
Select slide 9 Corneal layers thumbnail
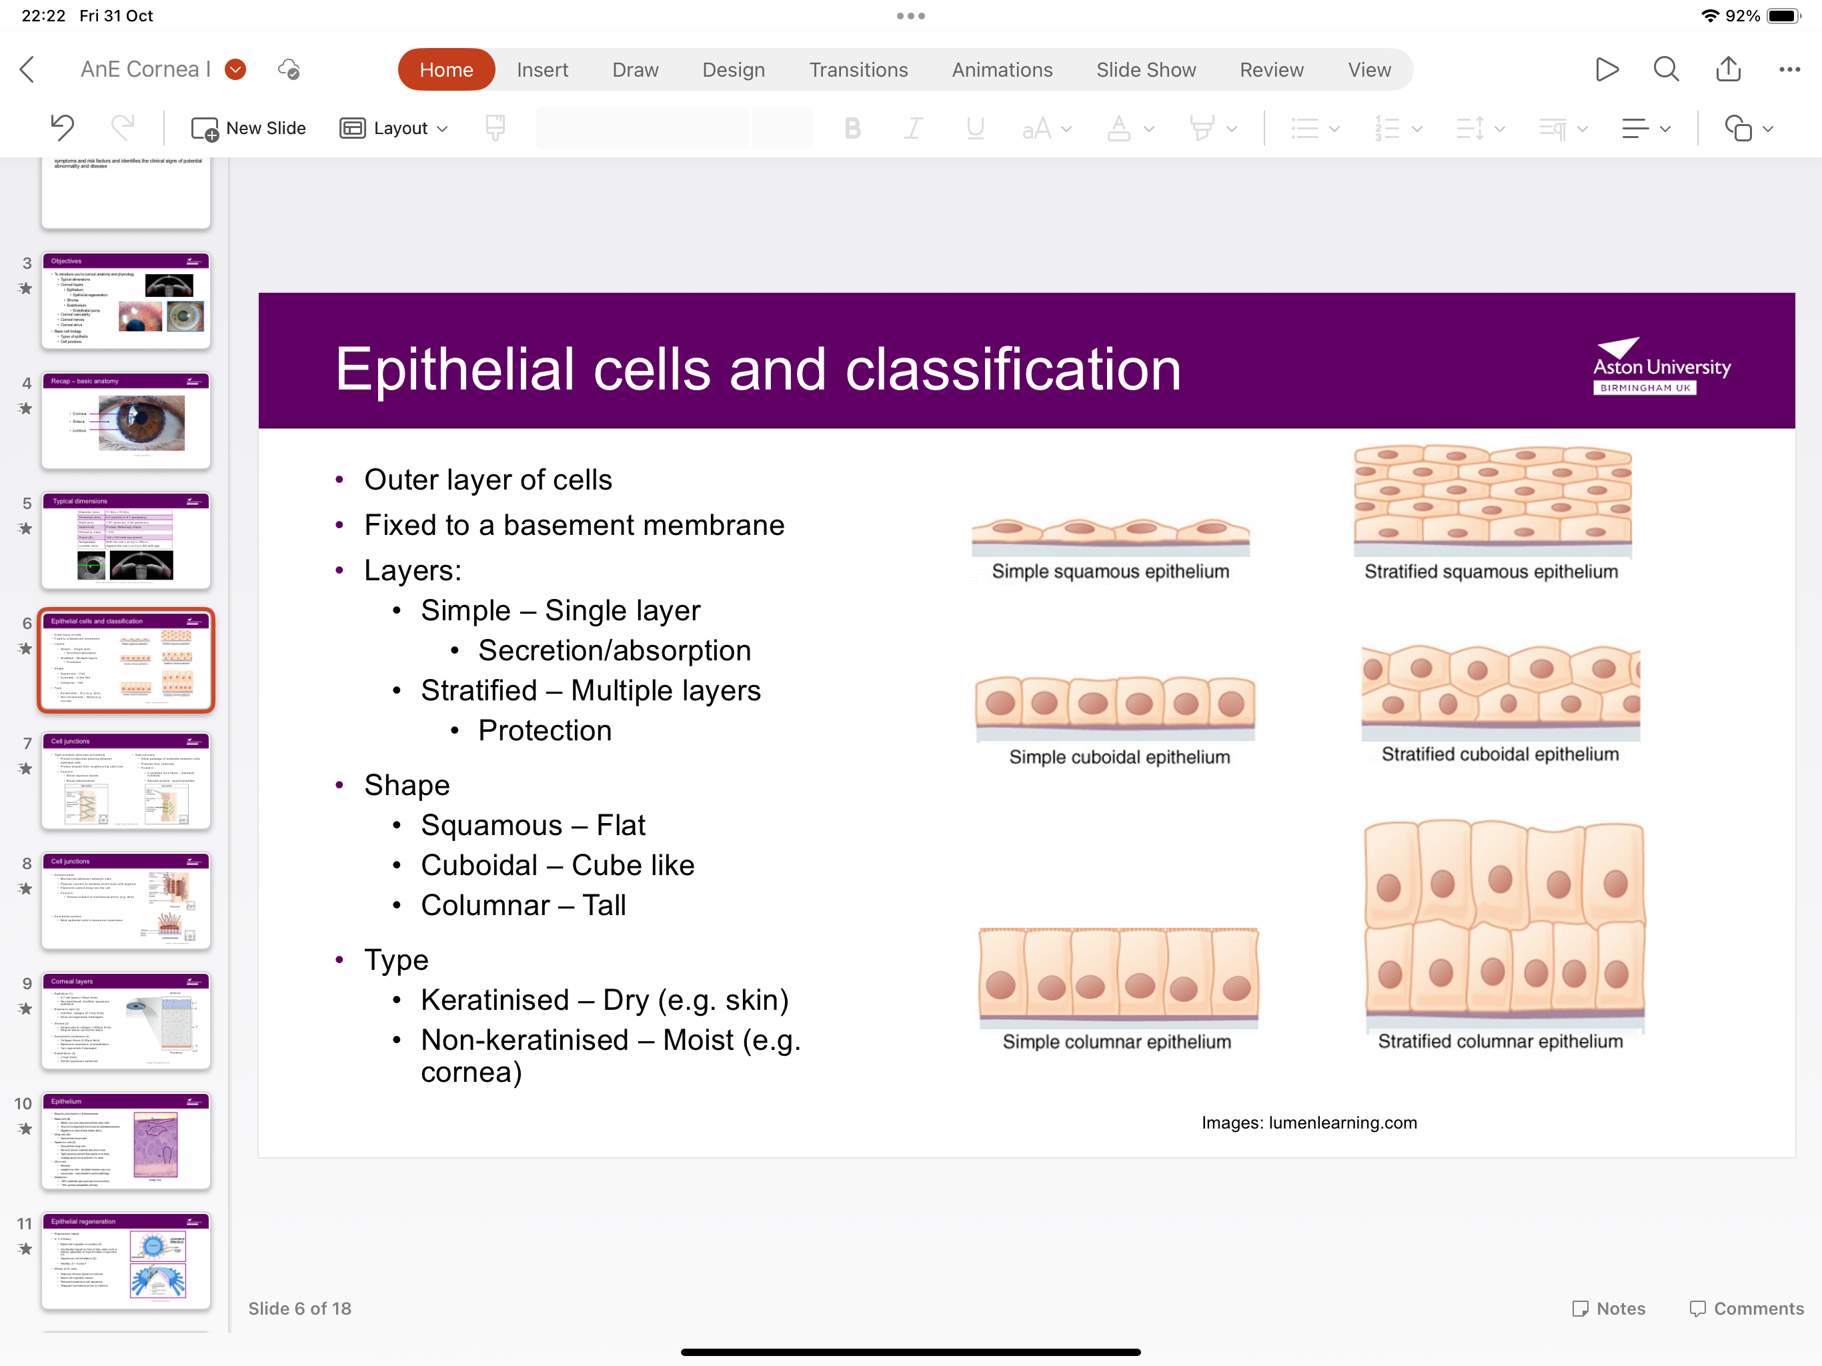point(125,1022)
